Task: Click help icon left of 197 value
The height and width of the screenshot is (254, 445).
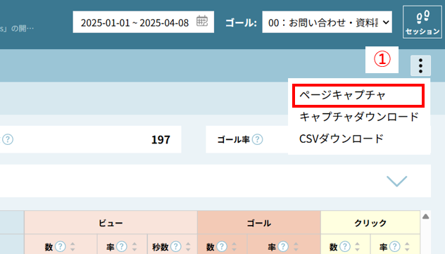Action: 8,139
